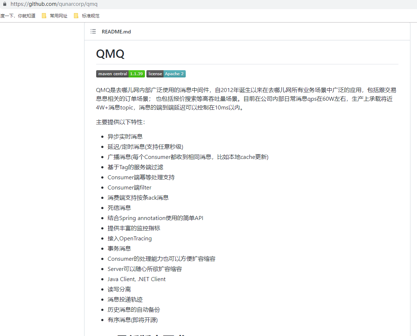Click list item 接入OpenTracing
Screen dimensions: 417x336
tap(130, 239)
